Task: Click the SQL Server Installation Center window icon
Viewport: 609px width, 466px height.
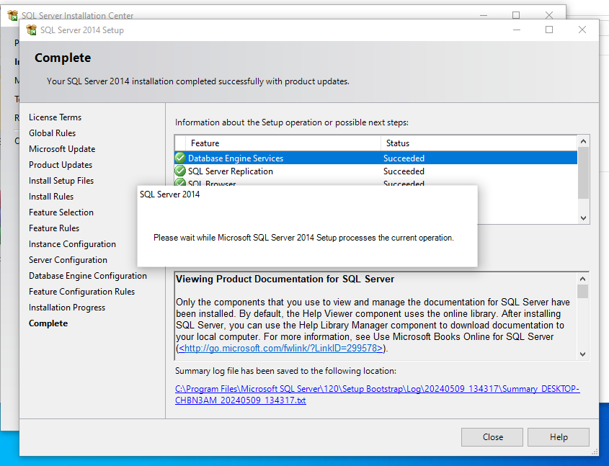Action: point(12,15)
